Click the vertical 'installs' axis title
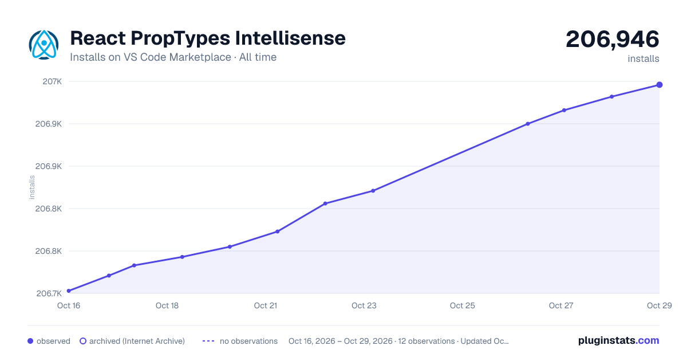This screenshot has width=687, height=361. point(32,187)
